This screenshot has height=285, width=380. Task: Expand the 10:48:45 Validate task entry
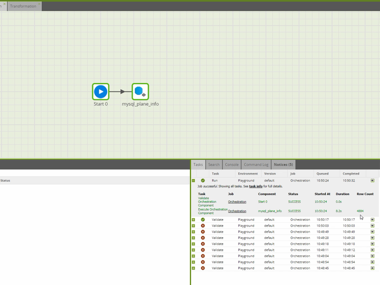(193, 268)
